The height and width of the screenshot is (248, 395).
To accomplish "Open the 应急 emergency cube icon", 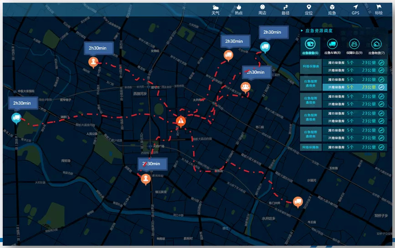I will coord(332,9).
